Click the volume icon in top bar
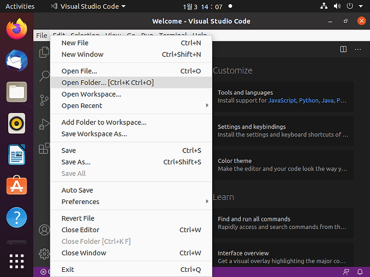The height and width of the screenshot is (277, 370). pyautogui.click(x=337, y=6)
